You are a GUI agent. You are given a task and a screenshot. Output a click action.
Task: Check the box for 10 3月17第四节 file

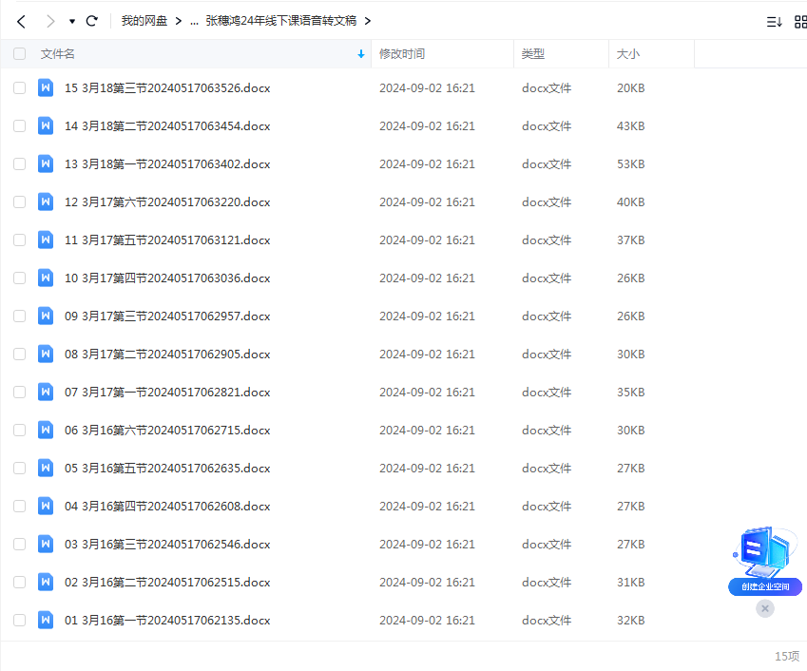click(20, 278)
